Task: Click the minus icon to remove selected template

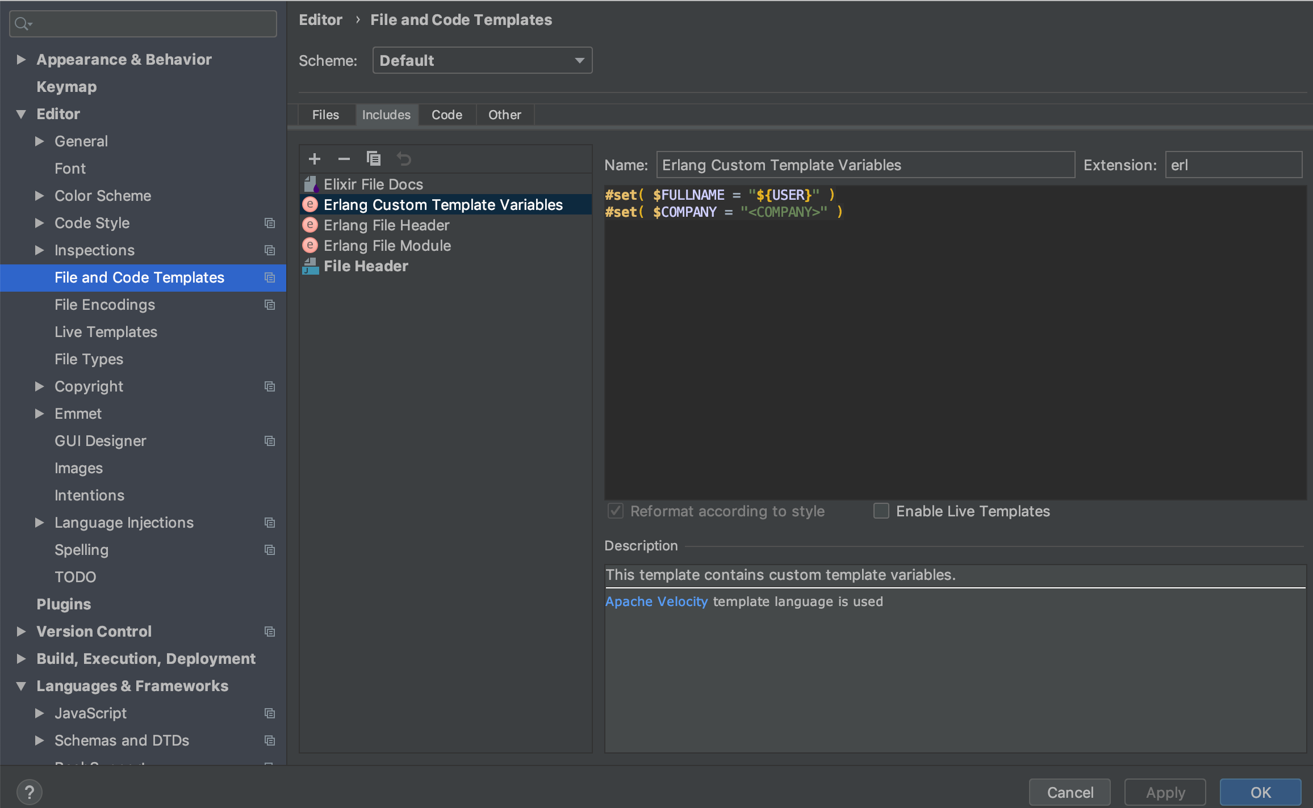Action: tap(344, 159)
